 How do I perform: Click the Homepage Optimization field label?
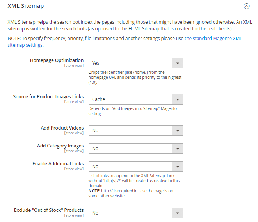pyautogui.click(x=57, y=60)
